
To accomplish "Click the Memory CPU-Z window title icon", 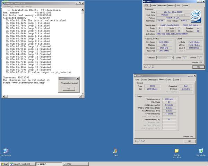I will (136, 76).
